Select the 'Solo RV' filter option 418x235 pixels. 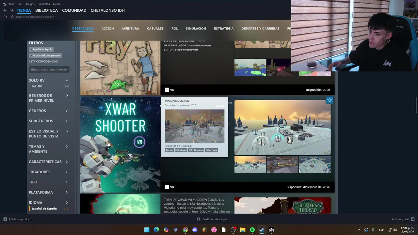tap(37, 86)
